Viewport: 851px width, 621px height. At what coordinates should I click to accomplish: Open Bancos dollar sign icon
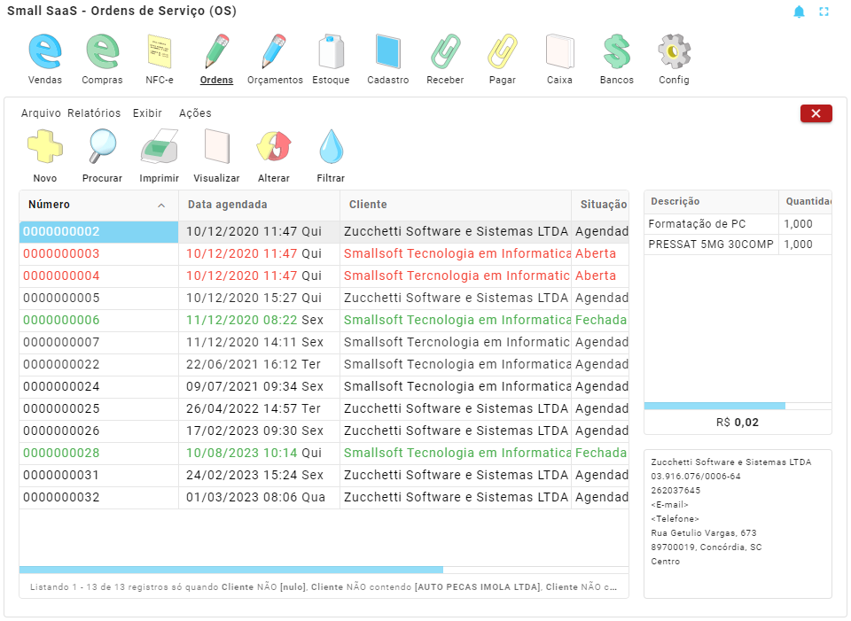pyautogui.click(x=616, y=52)
